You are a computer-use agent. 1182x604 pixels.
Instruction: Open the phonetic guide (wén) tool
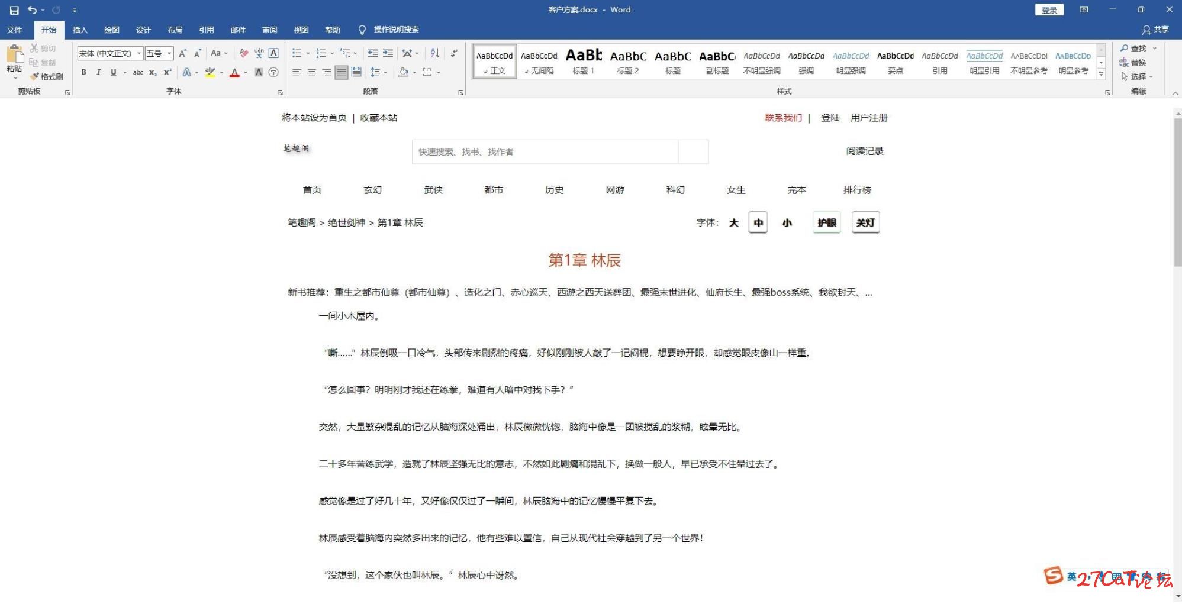click(x=259, y=53)
